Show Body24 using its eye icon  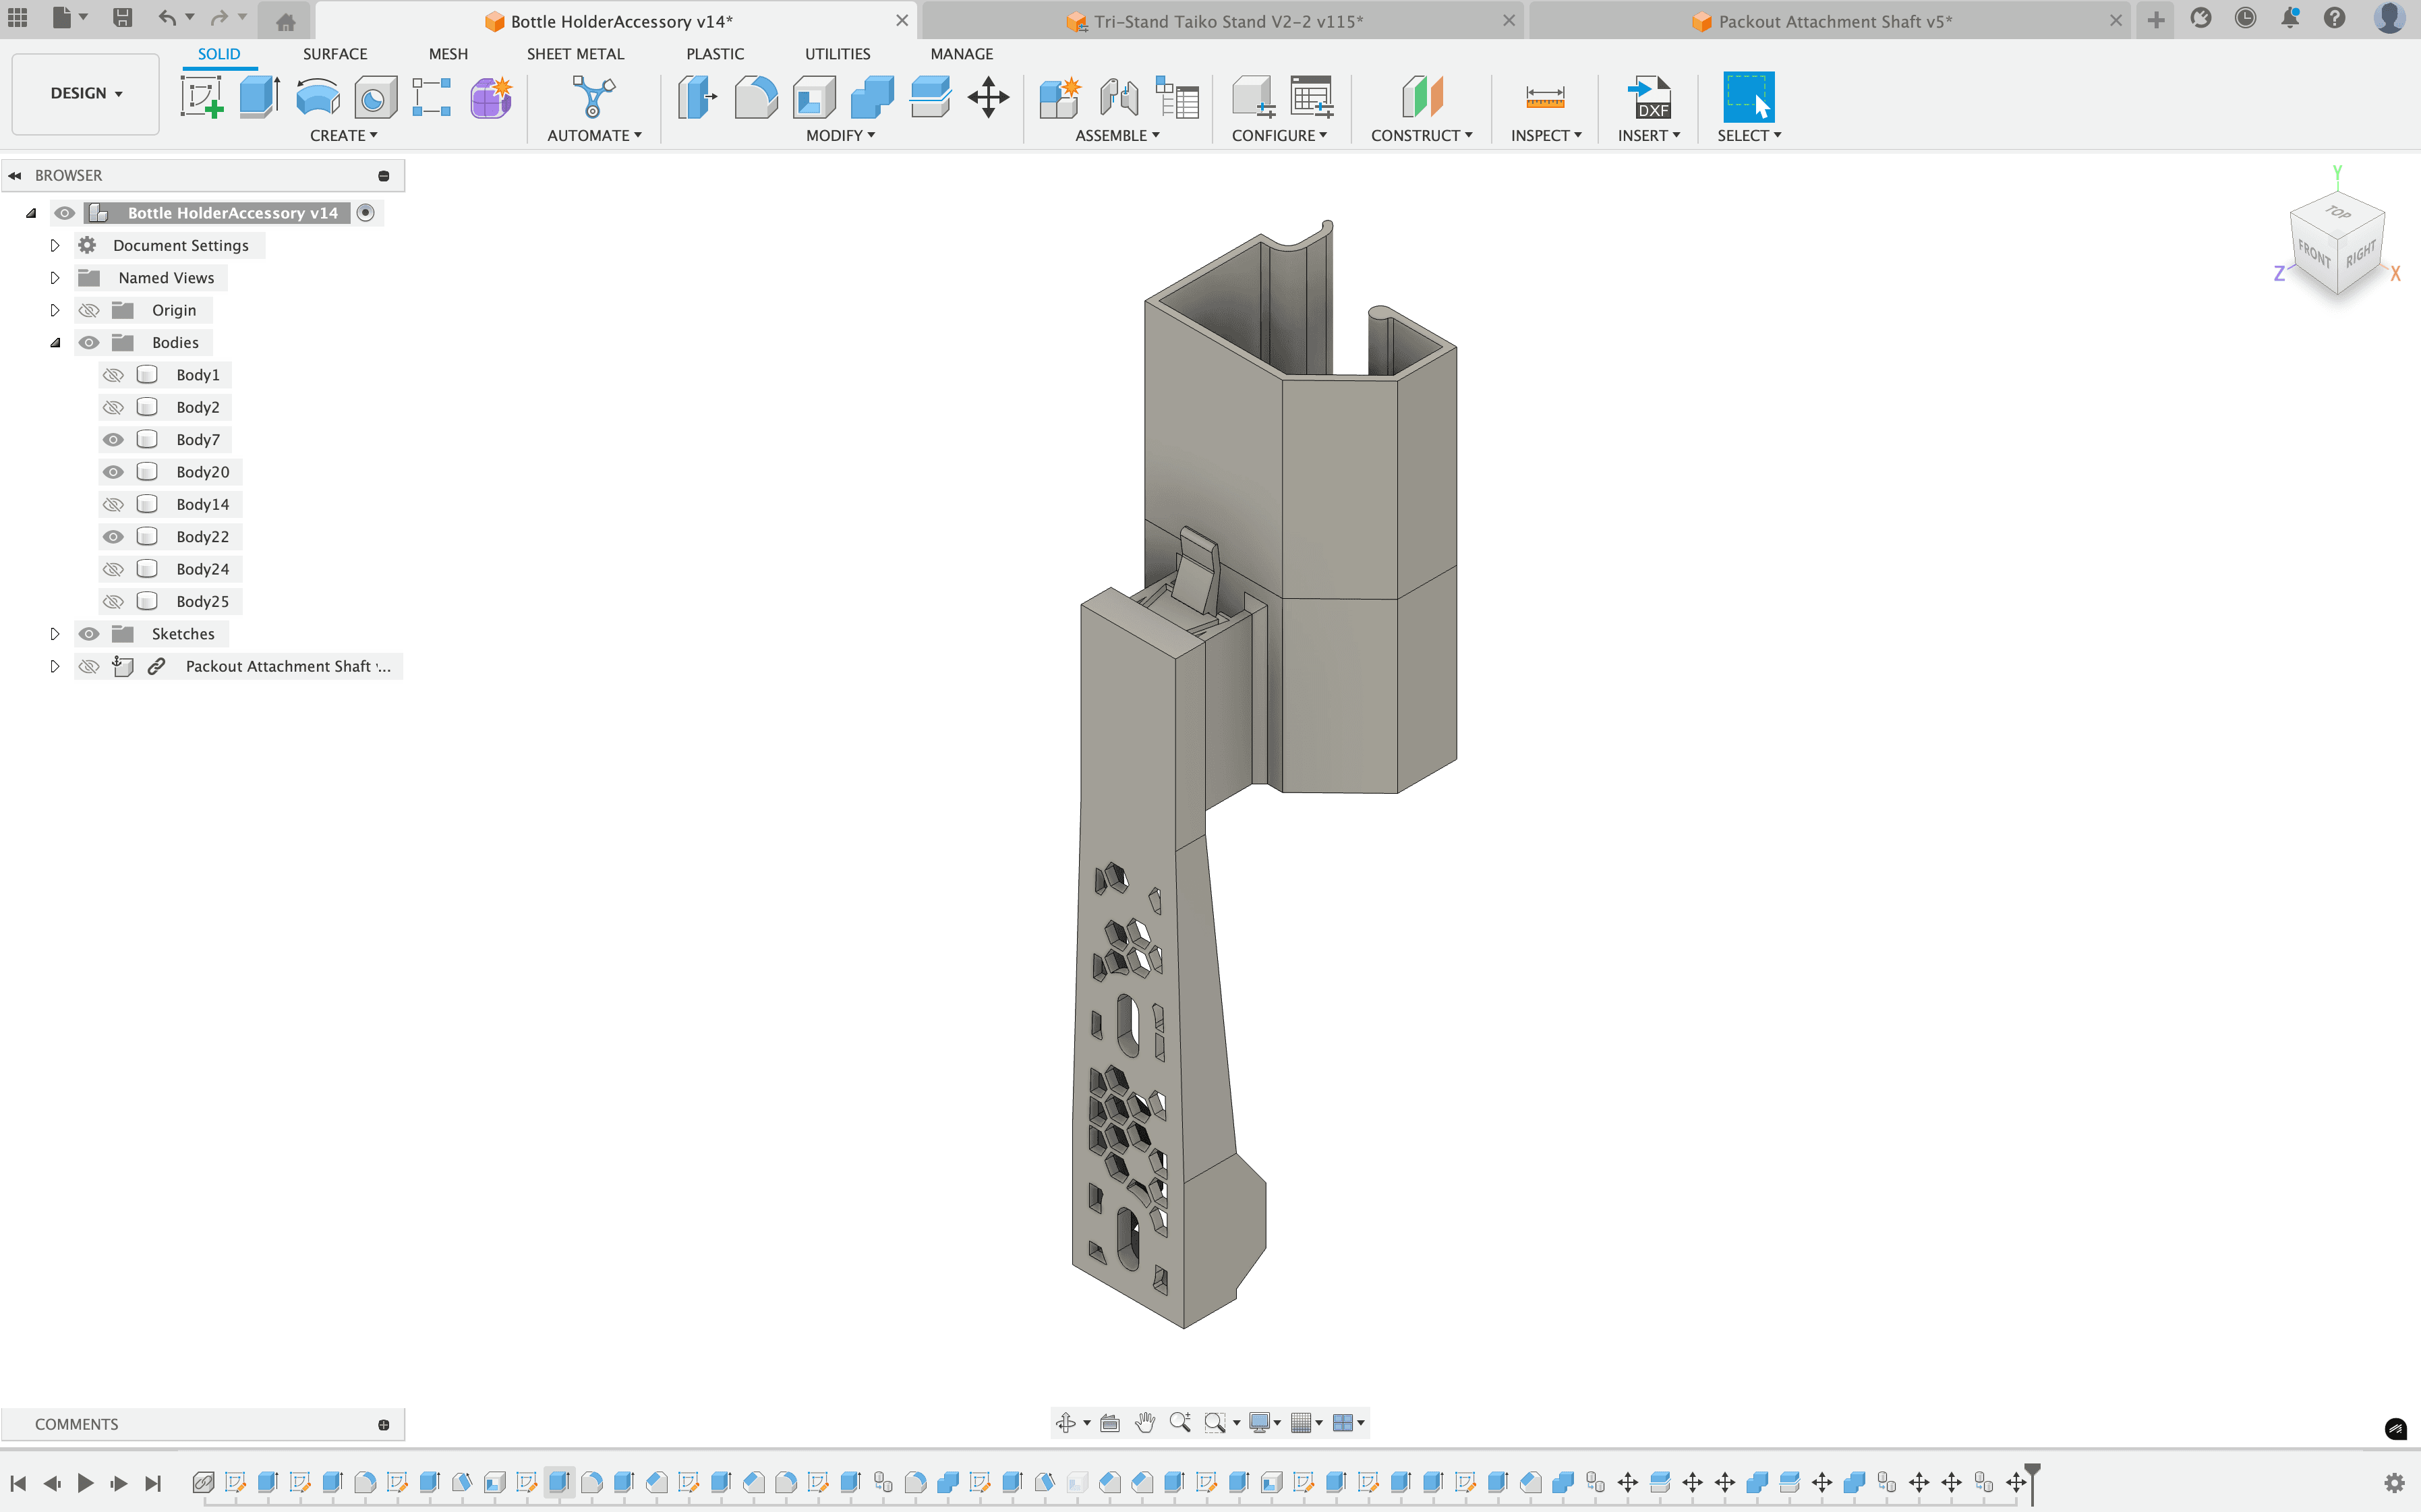click(114, 569)
